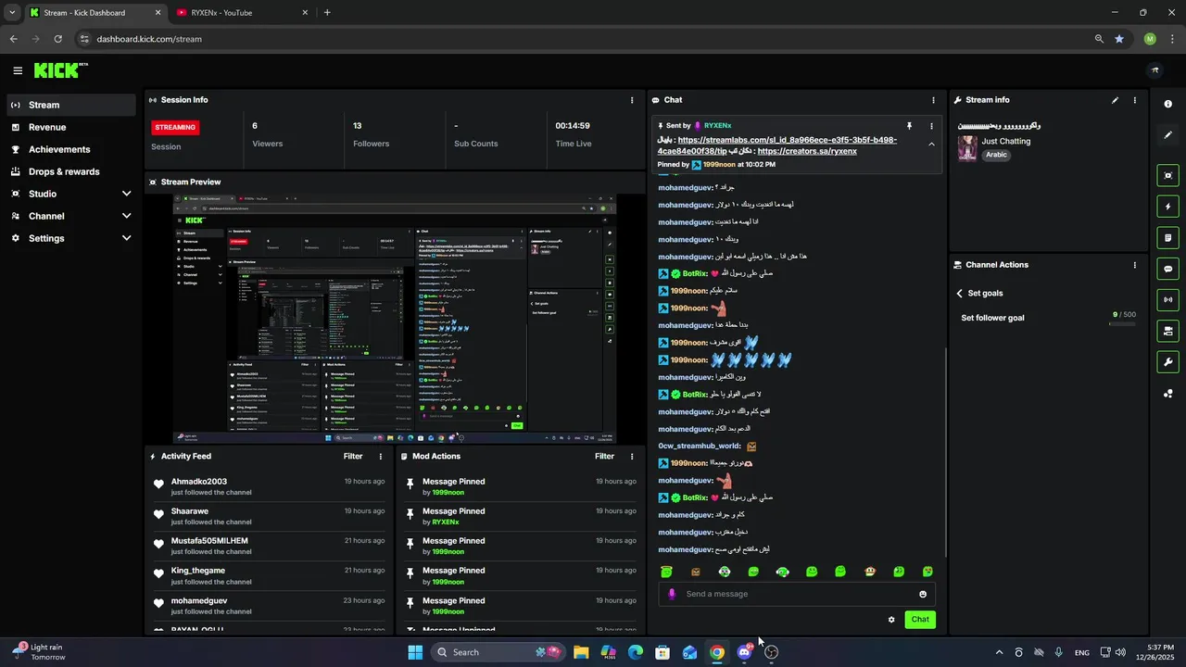This screenshot has height=667, width=1186.
Task: Click the chat scrollbar
Action: coord(945,454)
